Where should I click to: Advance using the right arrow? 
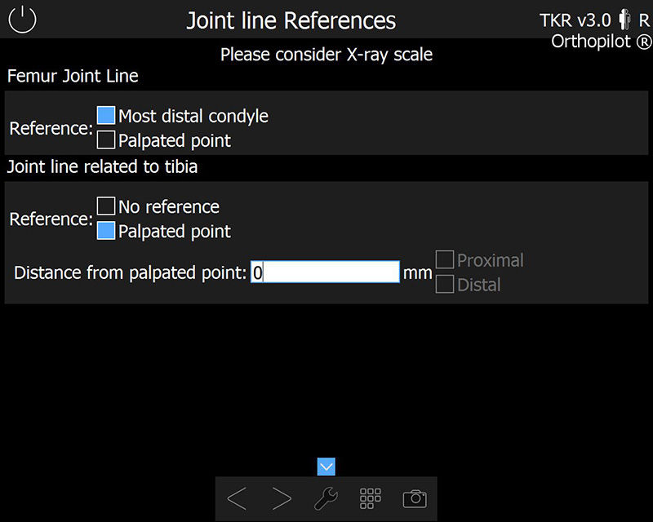tap(282, 498)
